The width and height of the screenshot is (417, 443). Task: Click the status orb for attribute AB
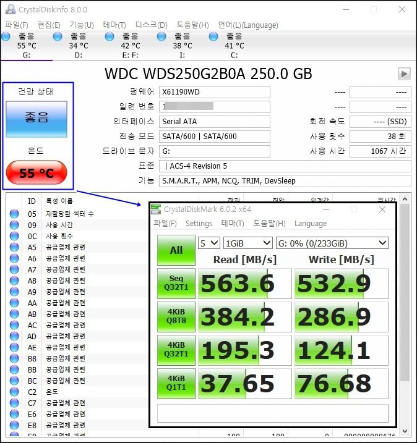(14, 314)
